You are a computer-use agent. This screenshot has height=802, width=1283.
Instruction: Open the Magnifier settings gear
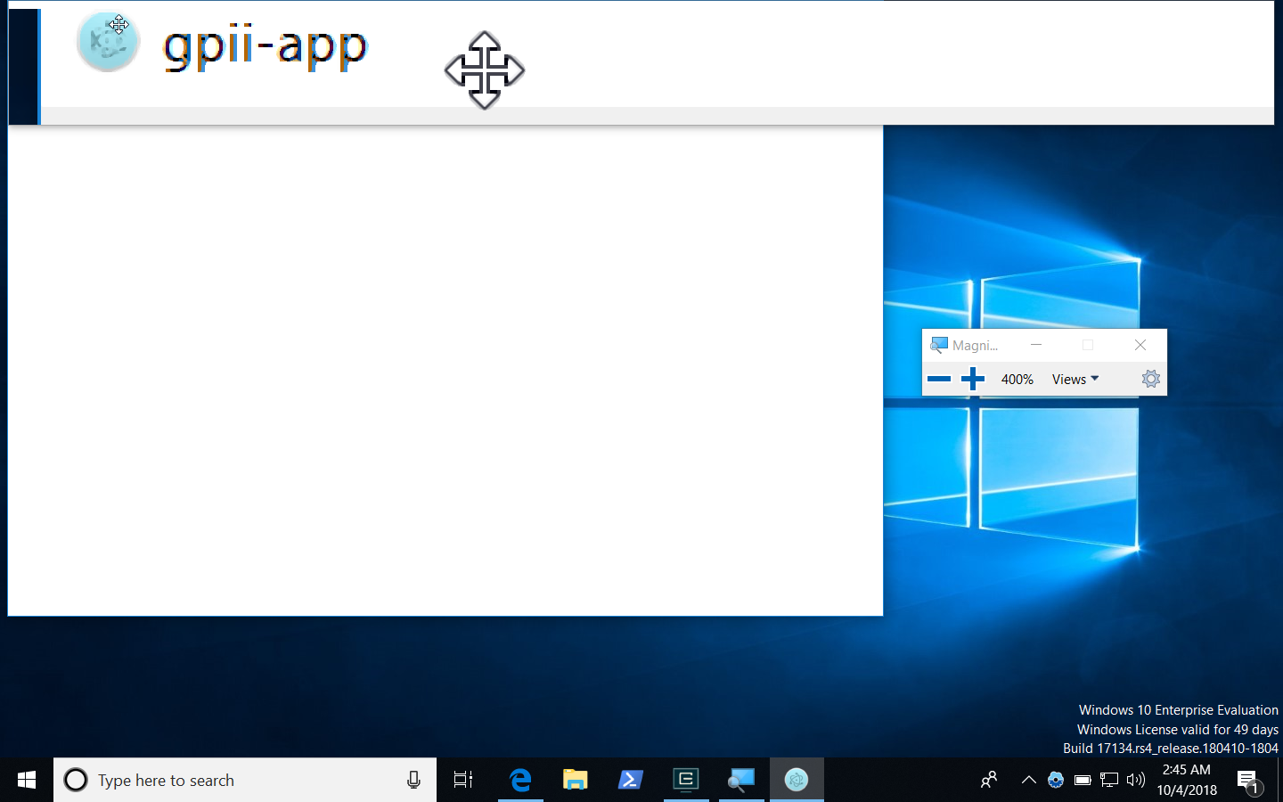(x=1150, y=379)
